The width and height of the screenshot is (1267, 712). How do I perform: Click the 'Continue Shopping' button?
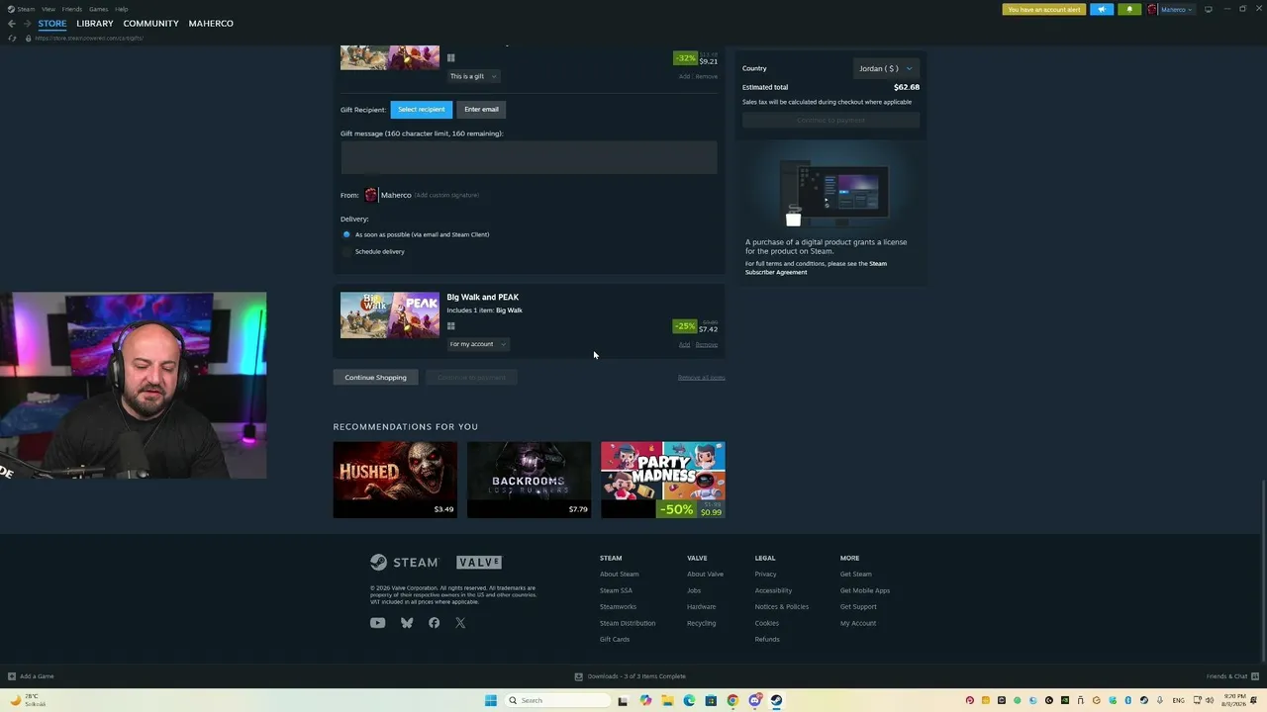coord(375,378)
